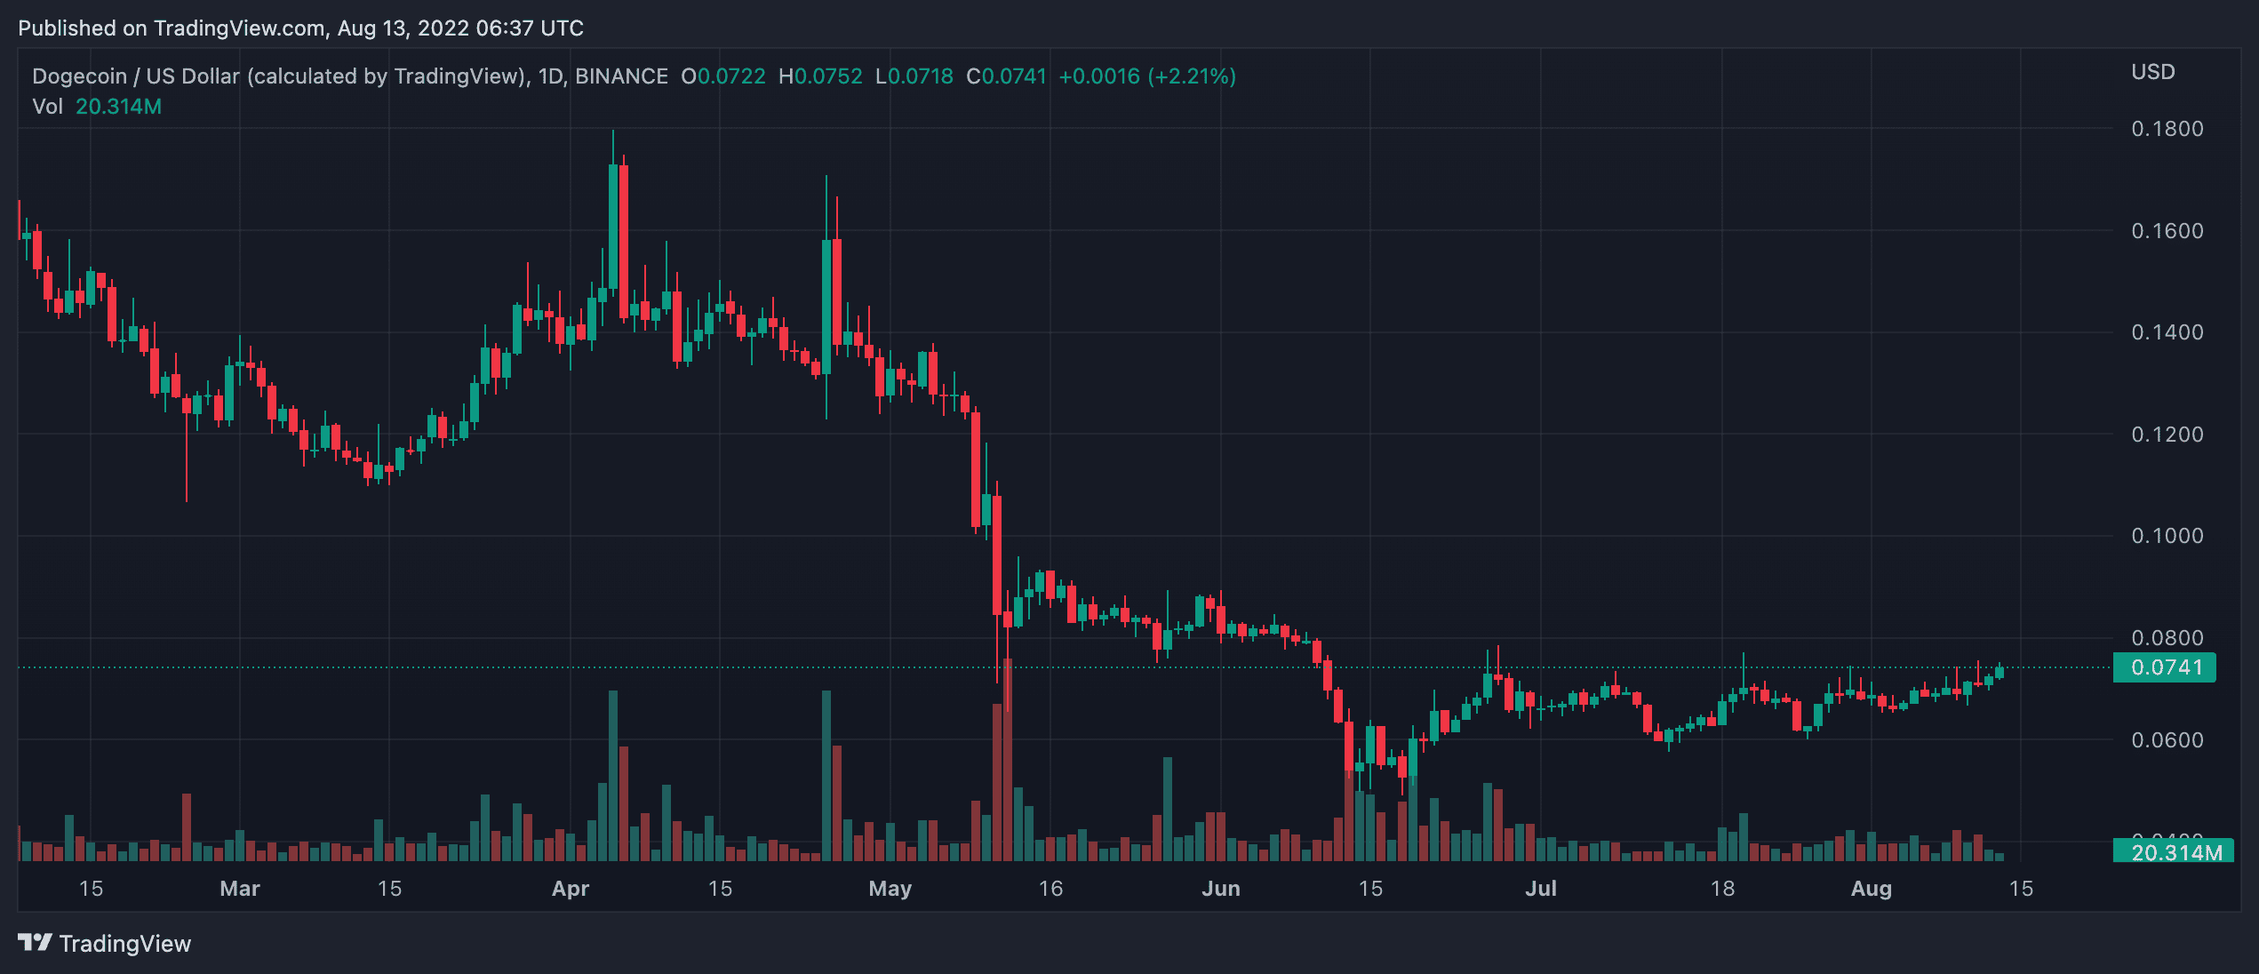Click the 0.1000 price axis label
The width and height of the screenshot is (2259, 974).
(2167, 536)
